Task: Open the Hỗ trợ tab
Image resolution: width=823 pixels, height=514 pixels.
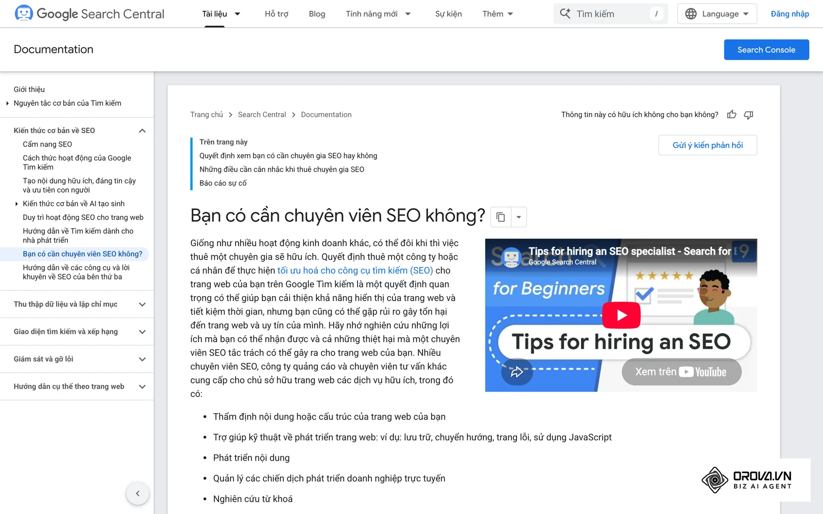Action: [x=276, y=14]
